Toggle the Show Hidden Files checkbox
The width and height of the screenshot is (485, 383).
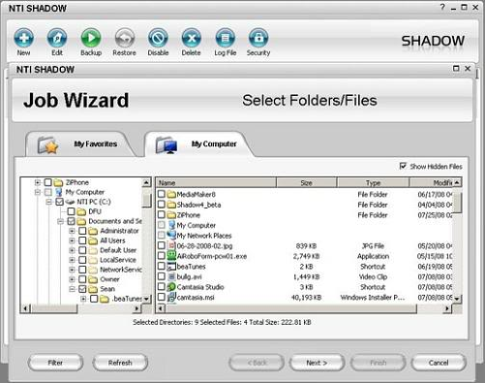[x=403, y=166]
